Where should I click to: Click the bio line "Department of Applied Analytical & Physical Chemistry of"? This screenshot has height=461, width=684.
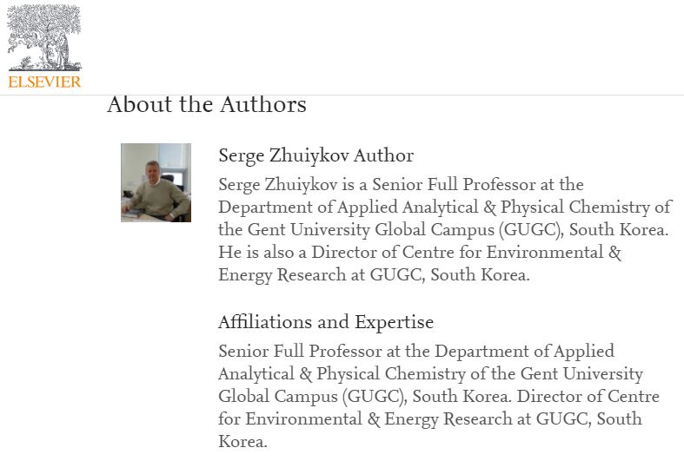pos(445,207)
